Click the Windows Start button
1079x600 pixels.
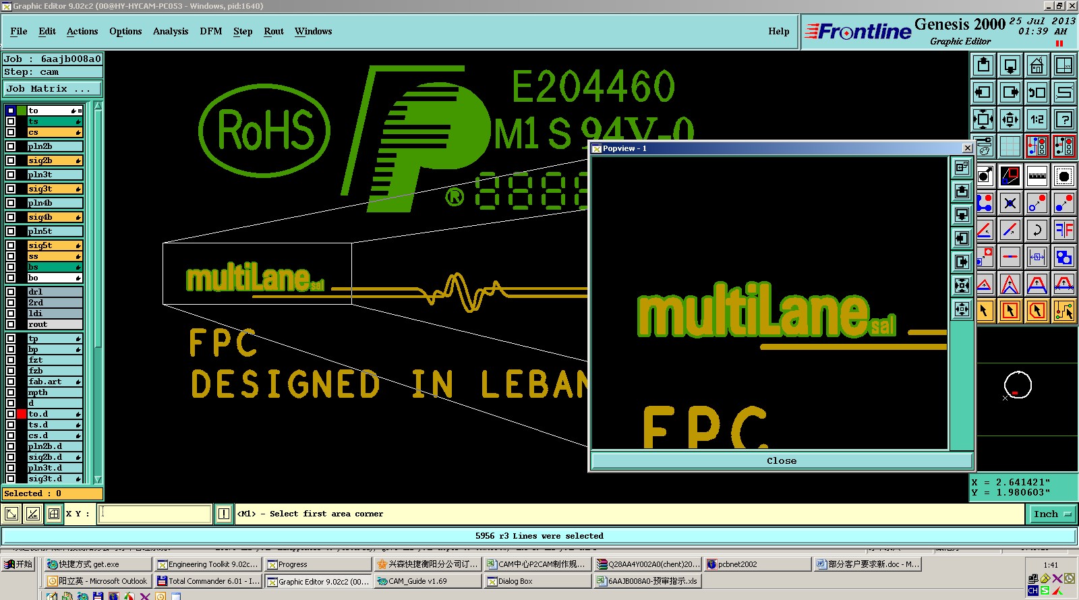point(18,564)
